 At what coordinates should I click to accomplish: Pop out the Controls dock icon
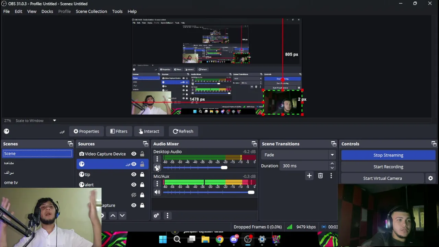click(x=434, y=144)
